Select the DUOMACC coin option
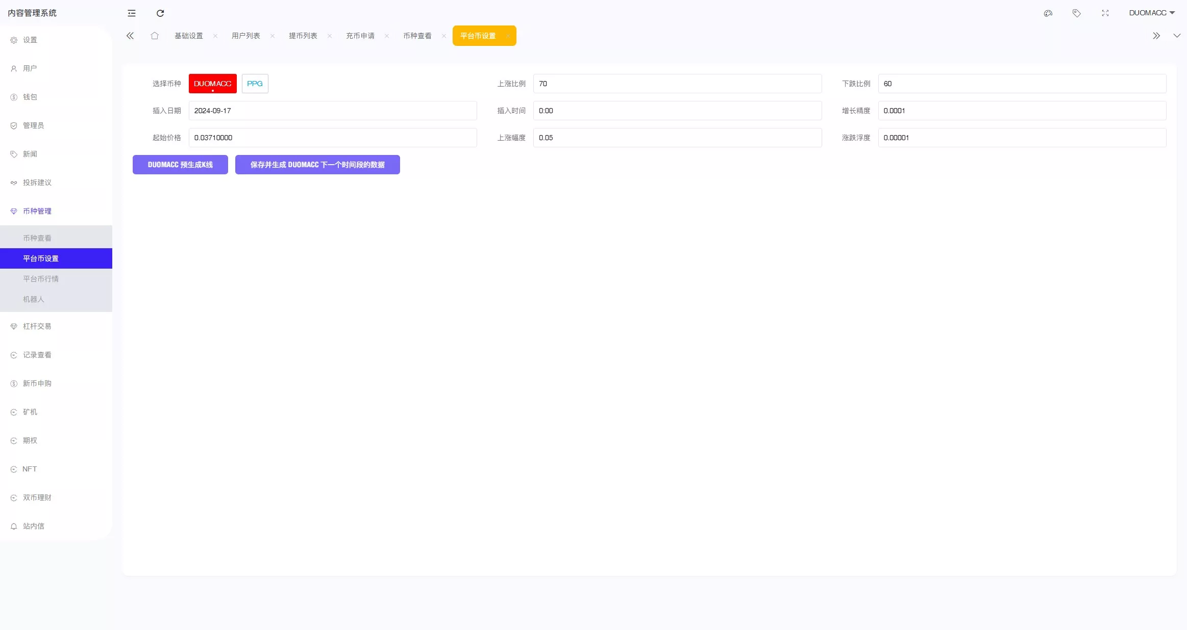 coord(212,84)
